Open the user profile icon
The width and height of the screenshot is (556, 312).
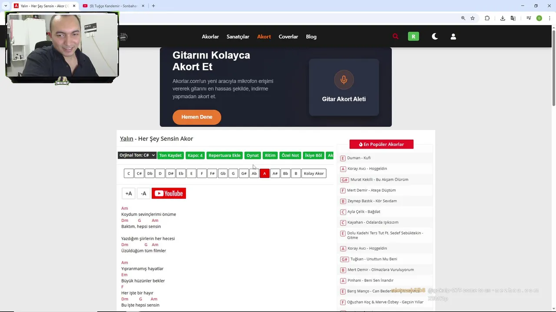[453, 36]
